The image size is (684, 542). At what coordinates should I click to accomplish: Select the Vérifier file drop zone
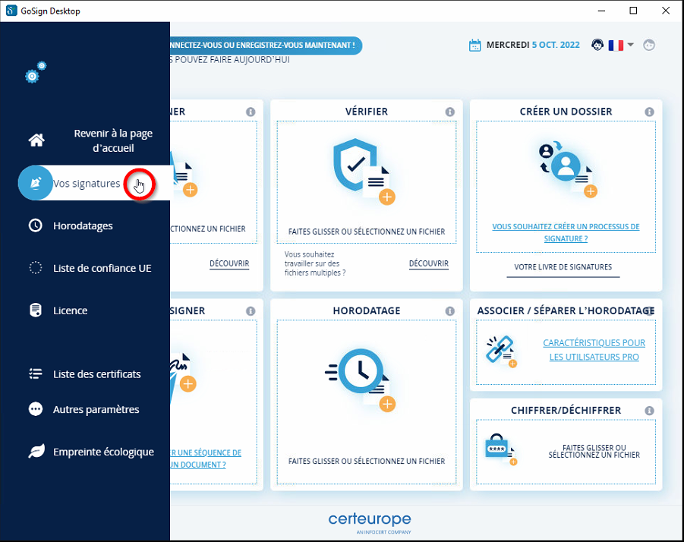tap(367, 182)
